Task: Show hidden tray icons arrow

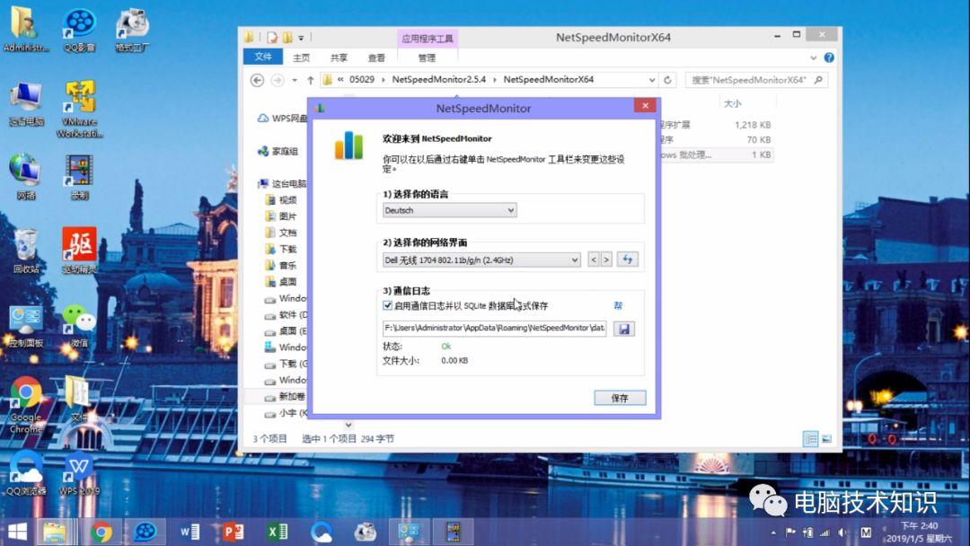Action: pos(773,533)
